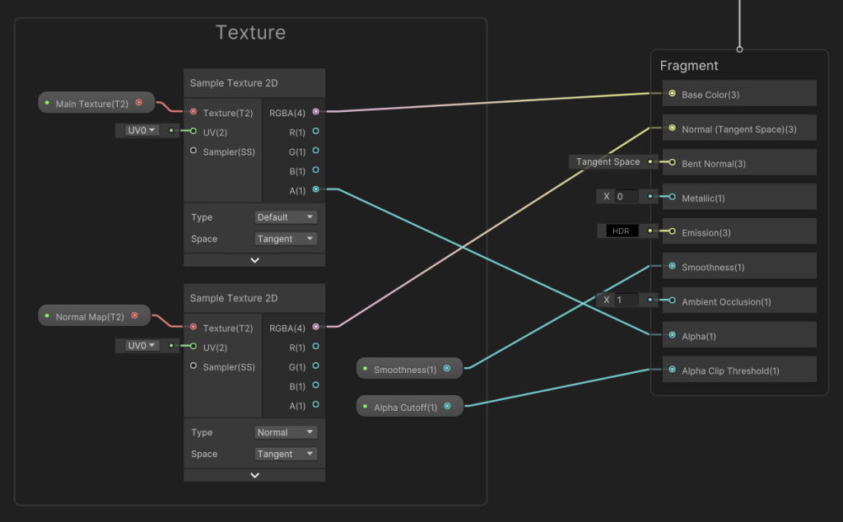Click the Texture group title
The width and height of the screenshot is (843, 522).
pos(250,33)
